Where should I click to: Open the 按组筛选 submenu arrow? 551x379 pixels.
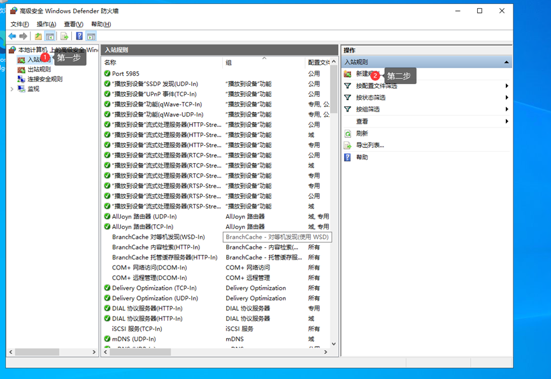pyautogui.click(x=506, y=109)
